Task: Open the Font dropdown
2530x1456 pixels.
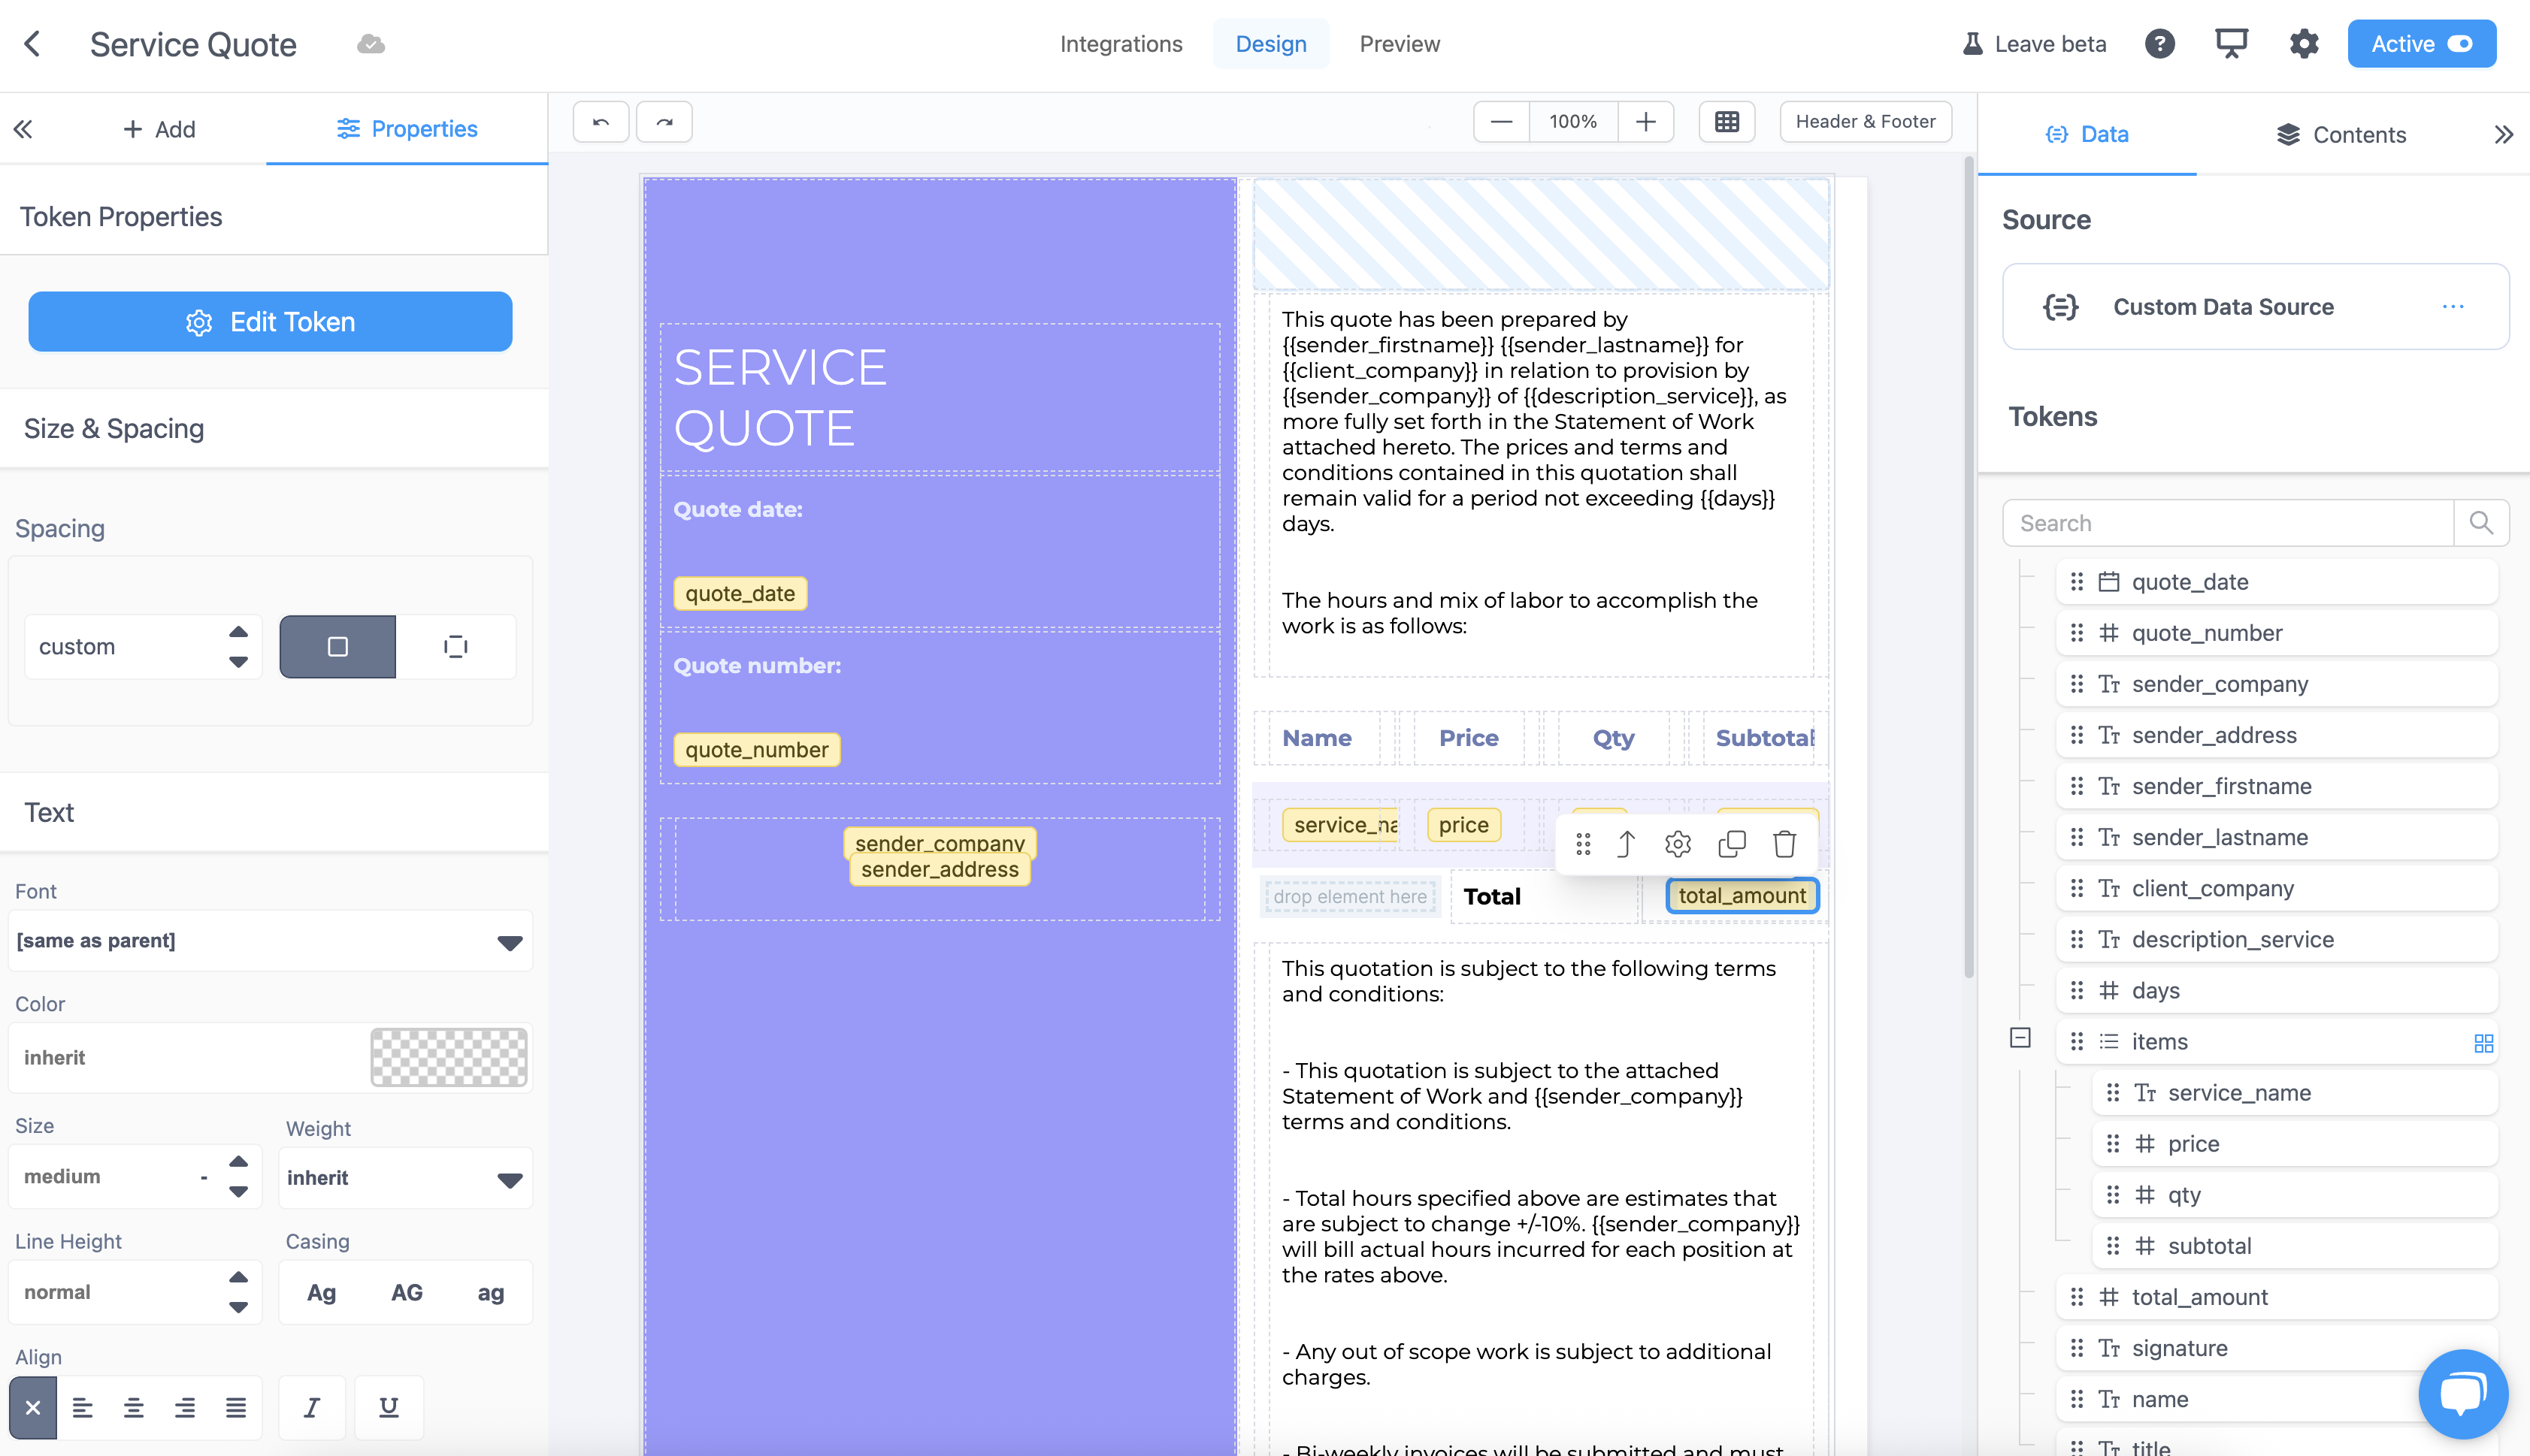Action: pyautogui.click(x=270, y=941)
